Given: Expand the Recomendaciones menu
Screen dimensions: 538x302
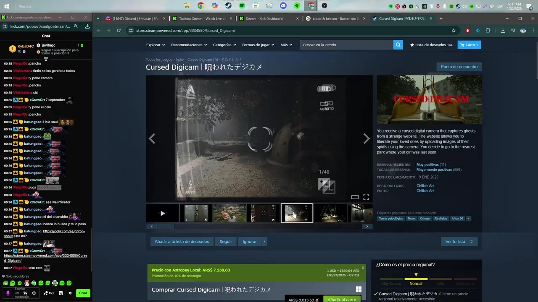Looking at the screenshot, I should [x=189, y=45].
